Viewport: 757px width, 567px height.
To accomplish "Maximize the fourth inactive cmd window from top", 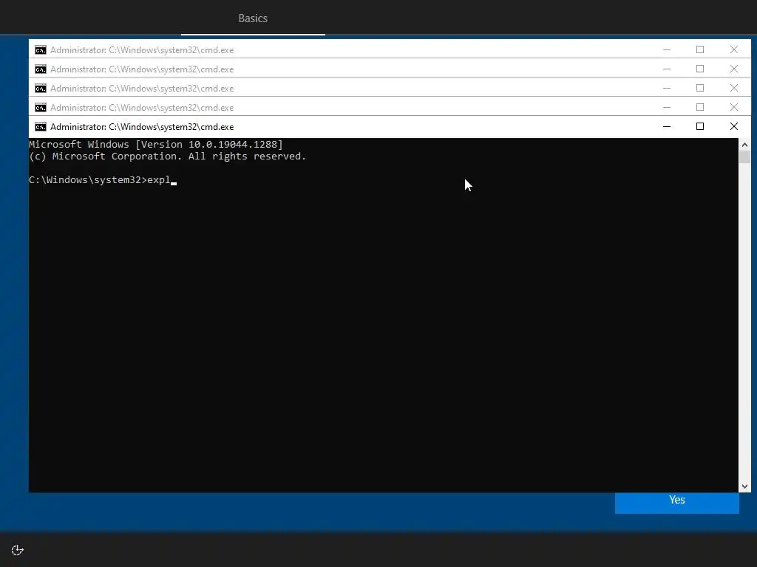I will (x=700, y=107).
